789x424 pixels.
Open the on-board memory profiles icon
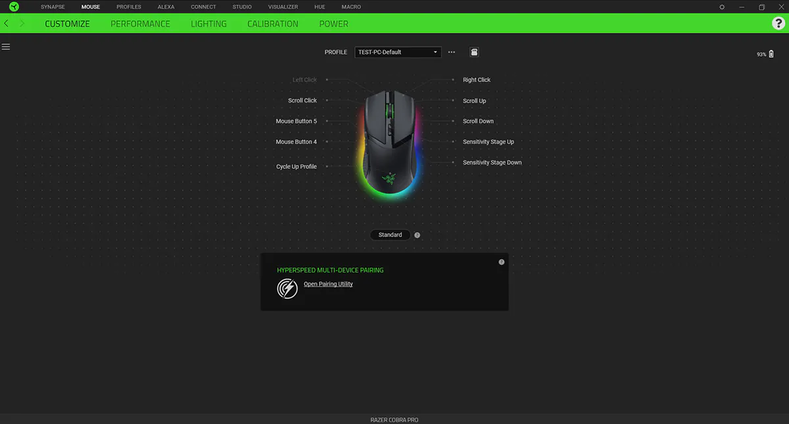[x=474, y=52]
